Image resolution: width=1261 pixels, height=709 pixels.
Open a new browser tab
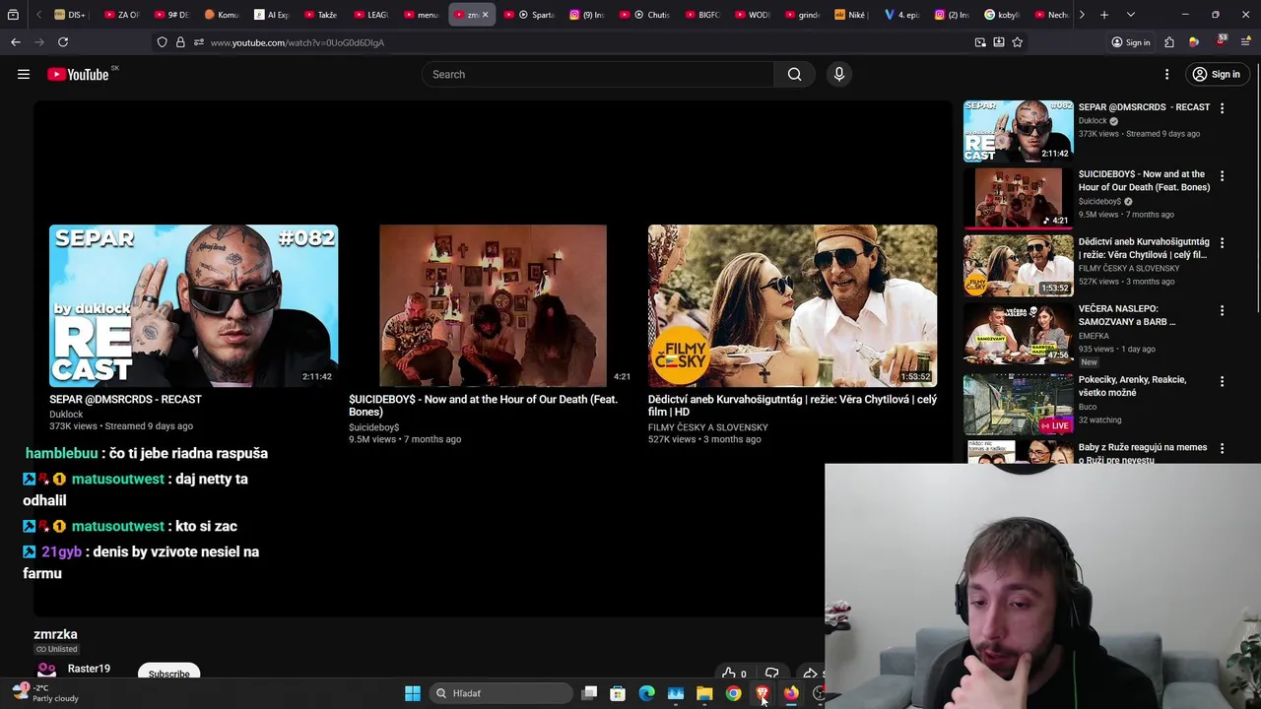[x=1104, y=15]
